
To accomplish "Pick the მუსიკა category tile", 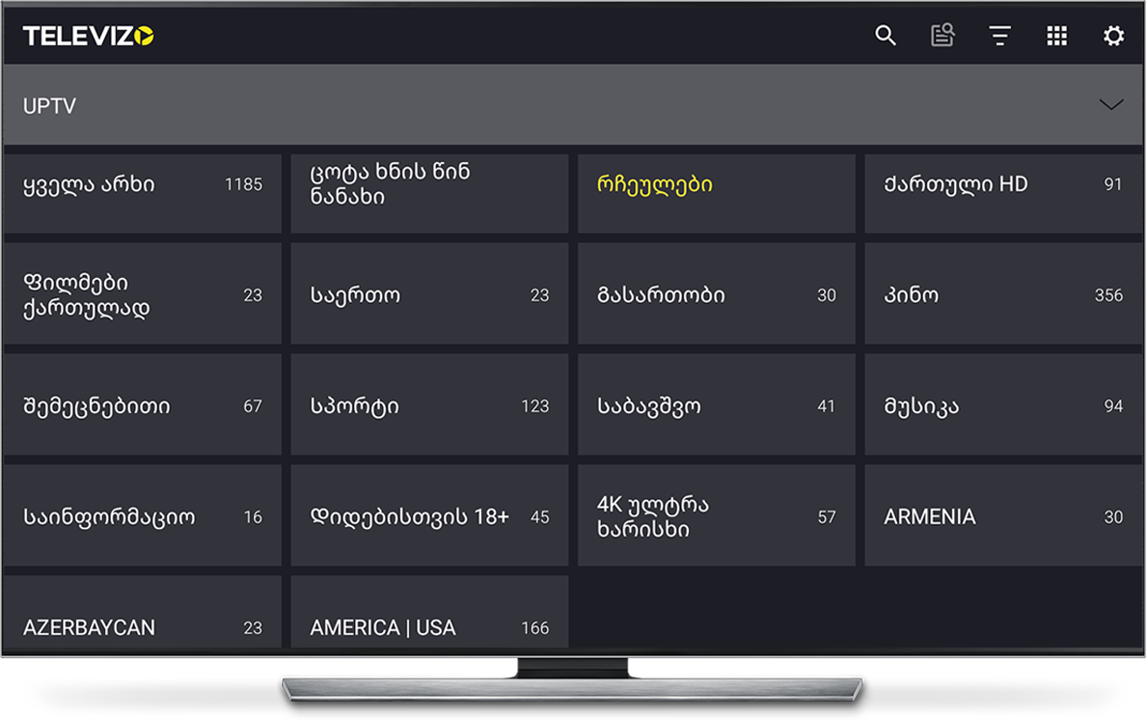I will click(x=1003, y=405).
